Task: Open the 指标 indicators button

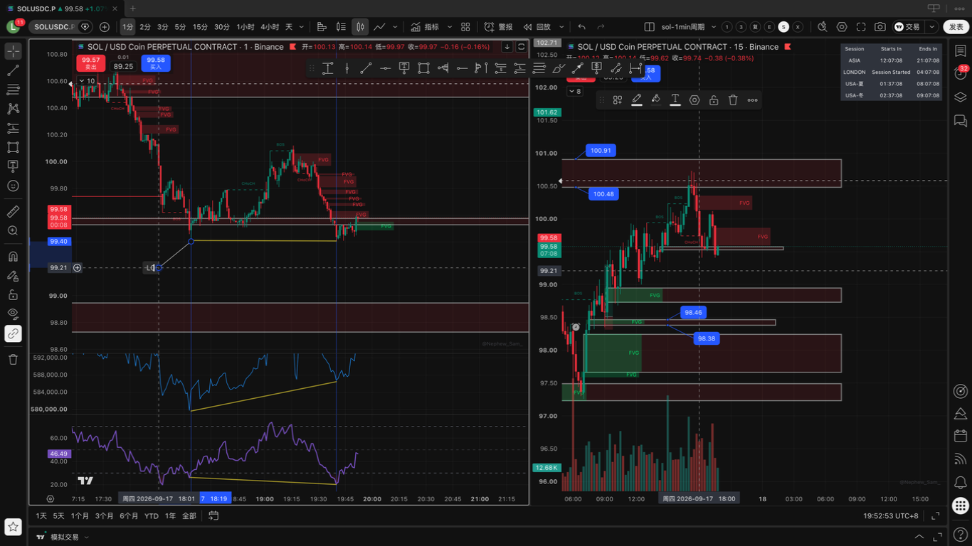Action: 425,27
